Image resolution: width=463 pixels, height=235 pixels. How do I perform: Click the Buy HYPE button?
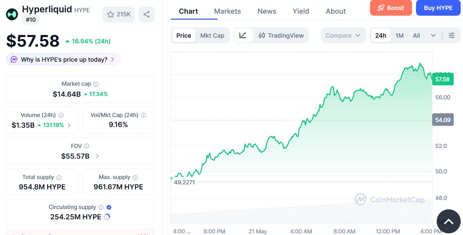(438, 8)
